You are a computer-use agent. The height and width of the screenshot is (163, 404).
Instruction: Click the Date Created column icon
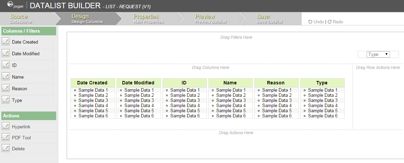click(x=6, y=42)
